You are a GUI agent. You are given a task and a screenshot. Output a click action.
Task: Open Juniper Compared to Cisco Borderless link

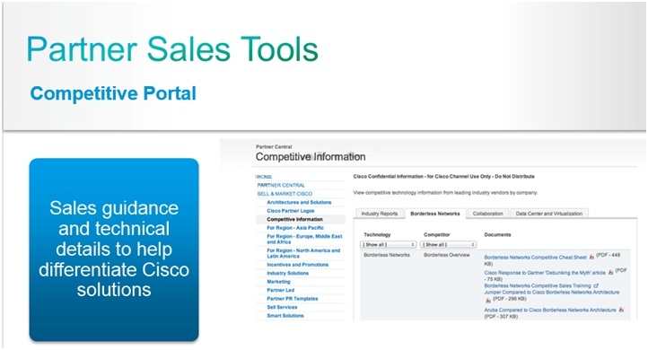point(552,293)
